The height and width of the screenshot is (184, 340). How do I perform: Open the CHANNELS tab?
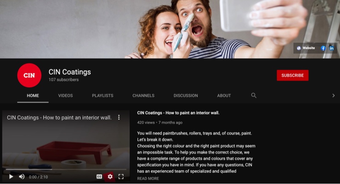pos(143,96)
